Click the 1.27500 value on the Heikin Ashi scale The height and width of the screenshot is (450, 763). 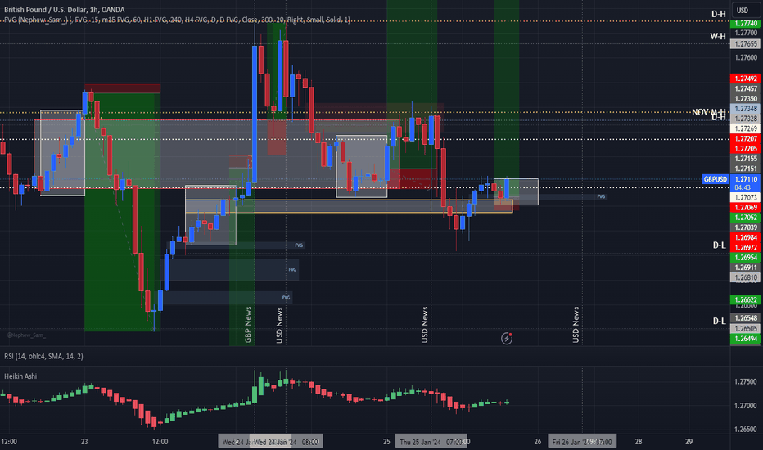[x=746, y=381]
